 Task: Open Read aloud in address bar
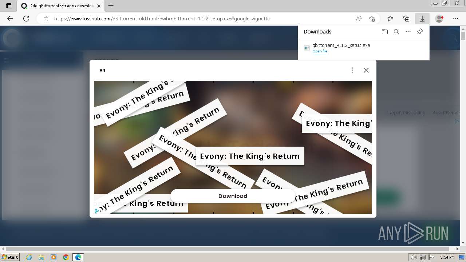coord(359,19)
